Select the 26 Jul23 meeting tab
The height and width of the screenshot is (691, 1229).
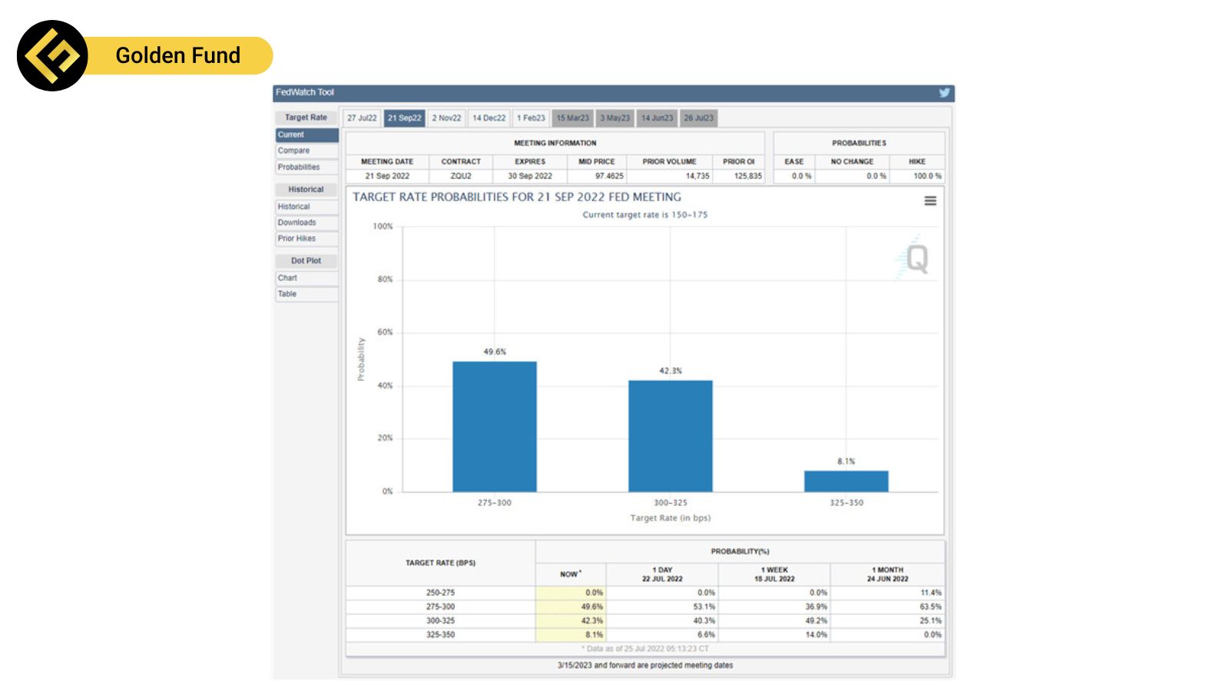coord(698,118)
